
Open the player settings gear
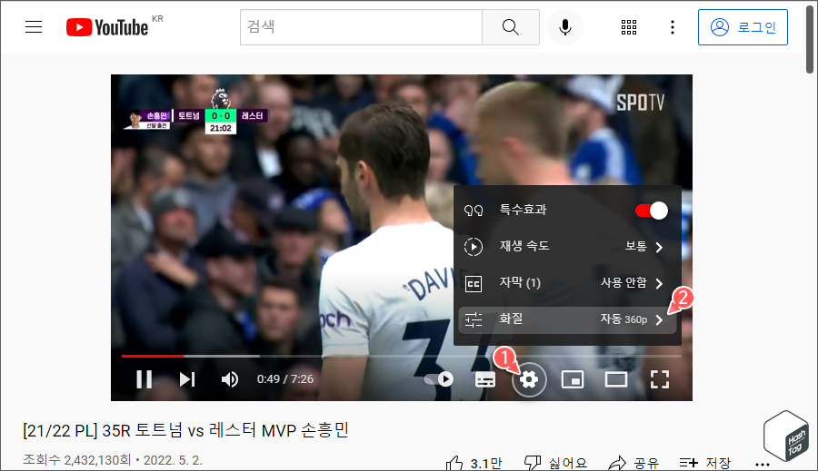(x=529, y=380)
